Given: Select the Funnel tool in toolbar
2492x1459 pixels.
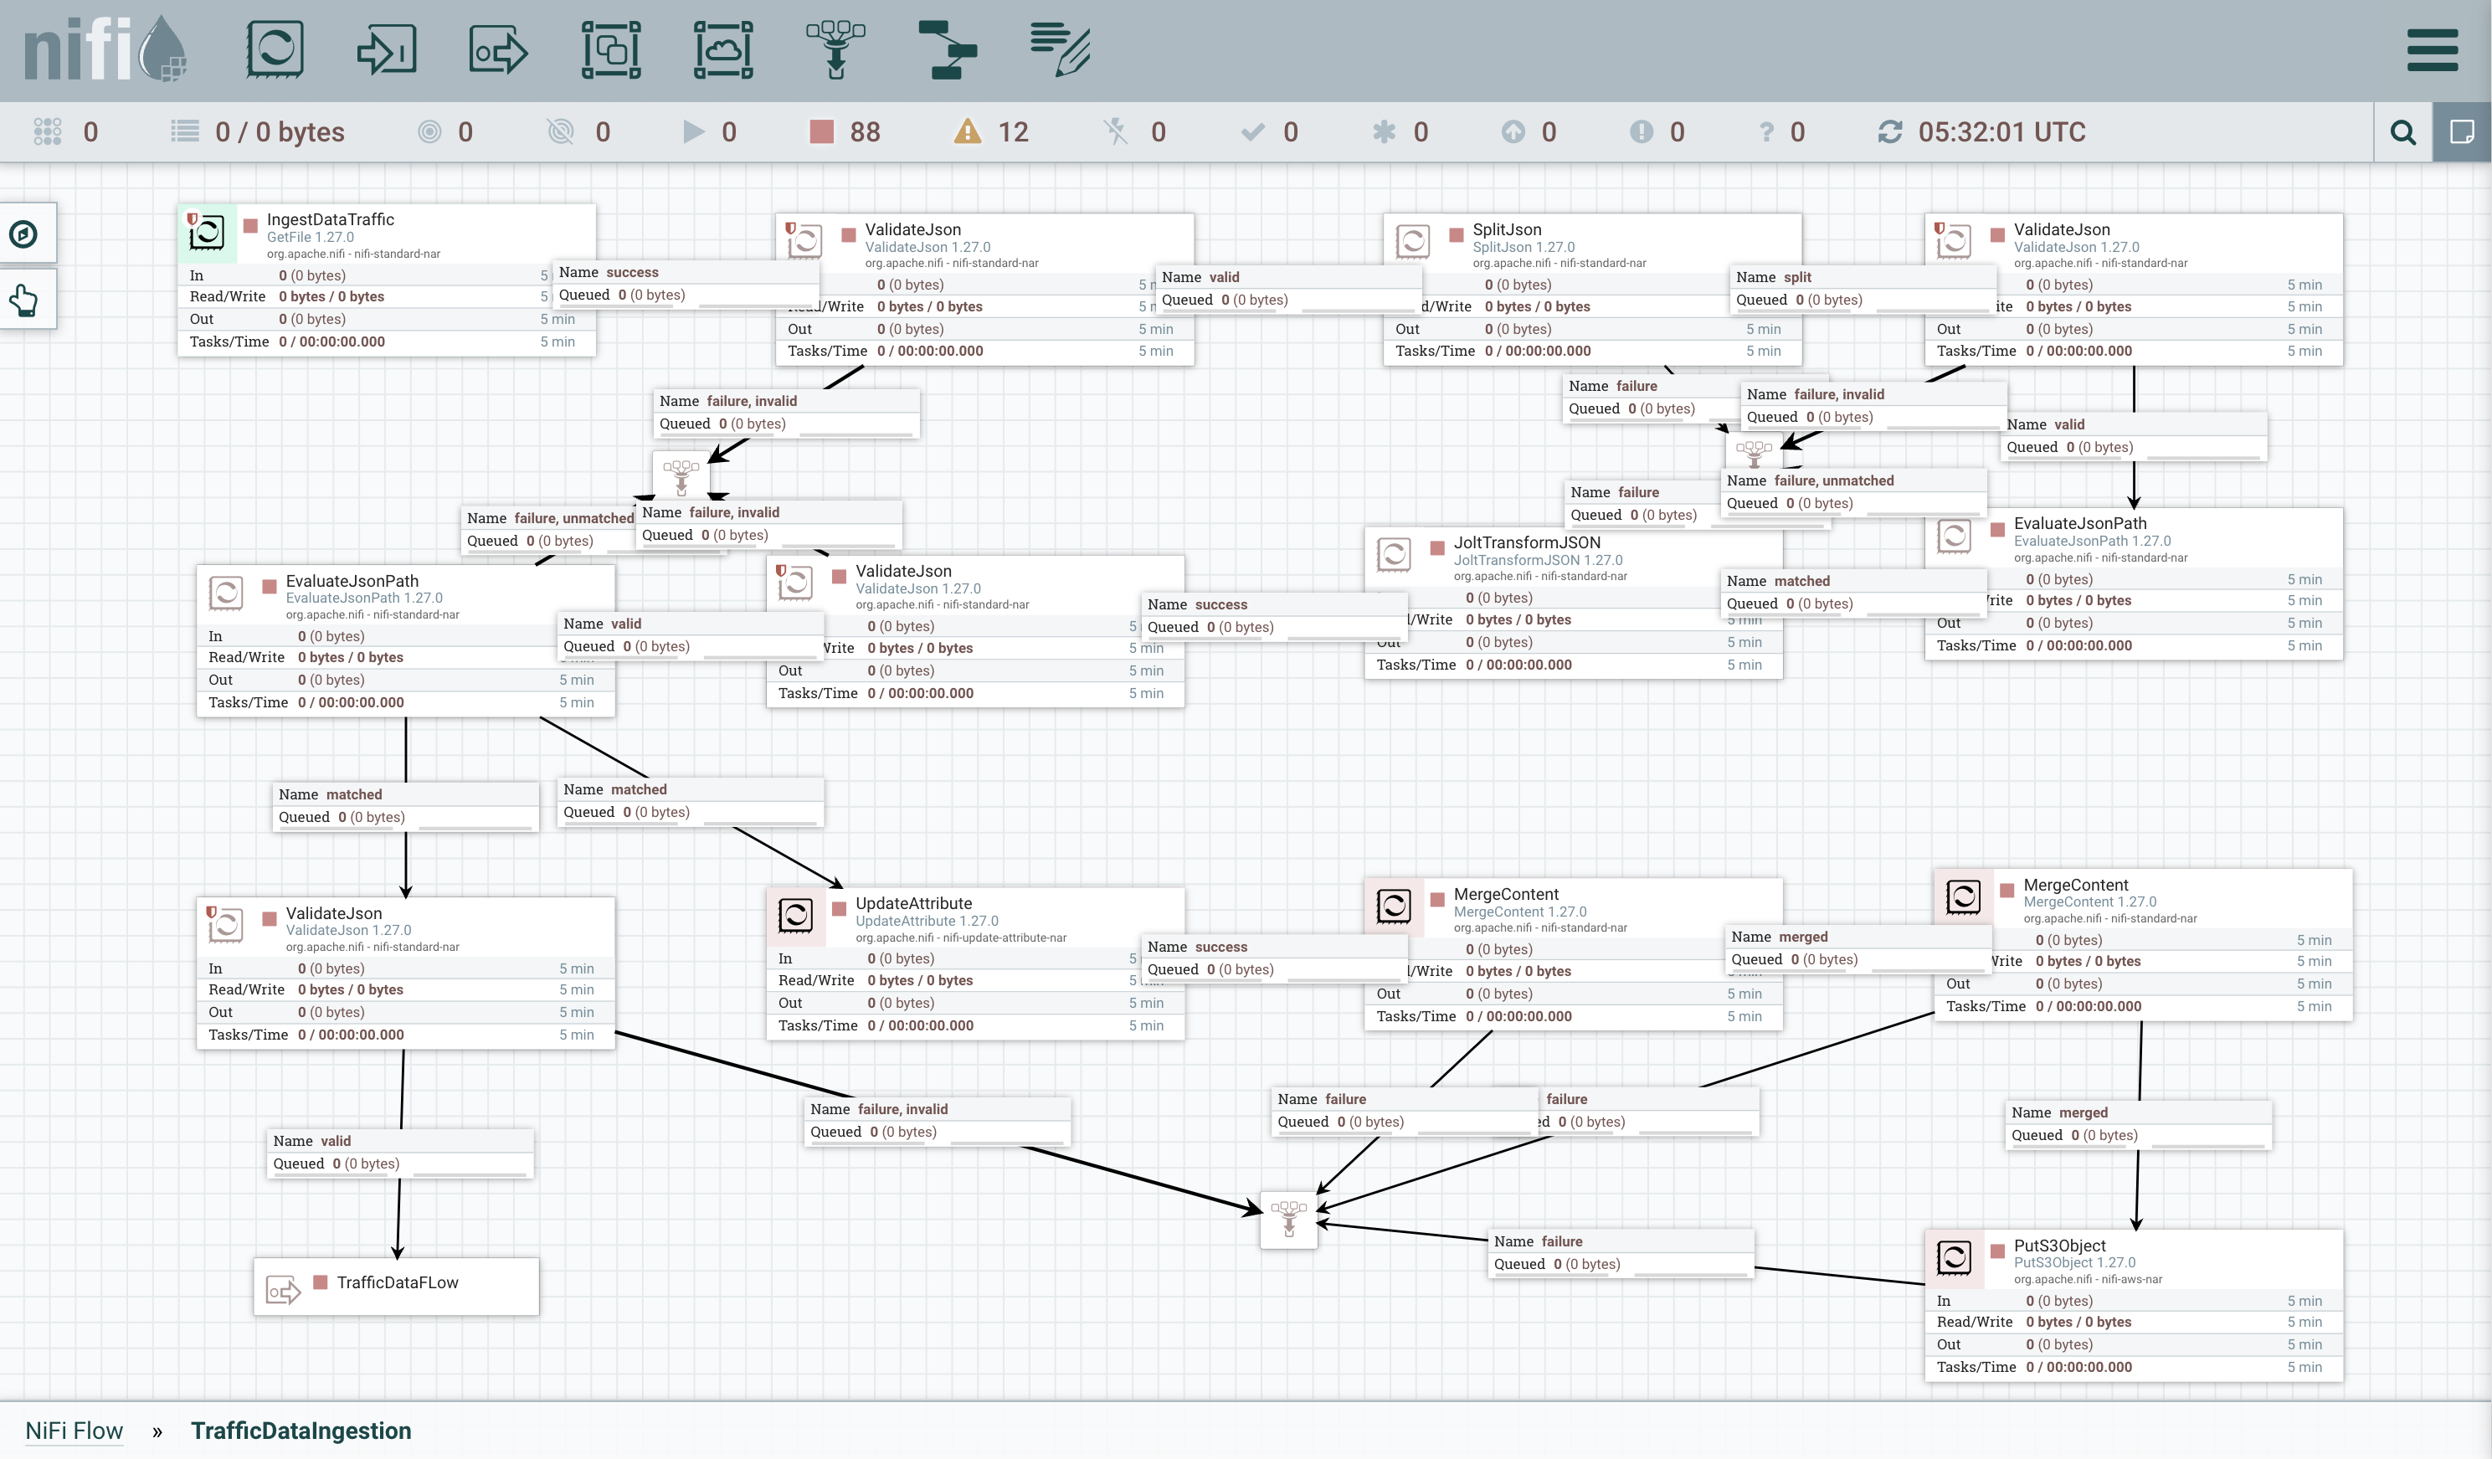Looking at the screenshot, I should click(835, 49).
